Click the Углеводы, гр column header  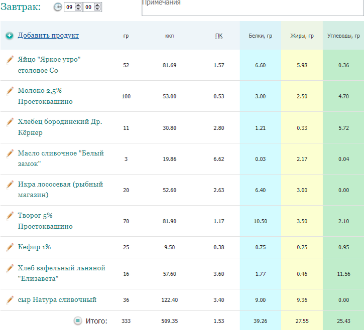click(x=343, y=36)
